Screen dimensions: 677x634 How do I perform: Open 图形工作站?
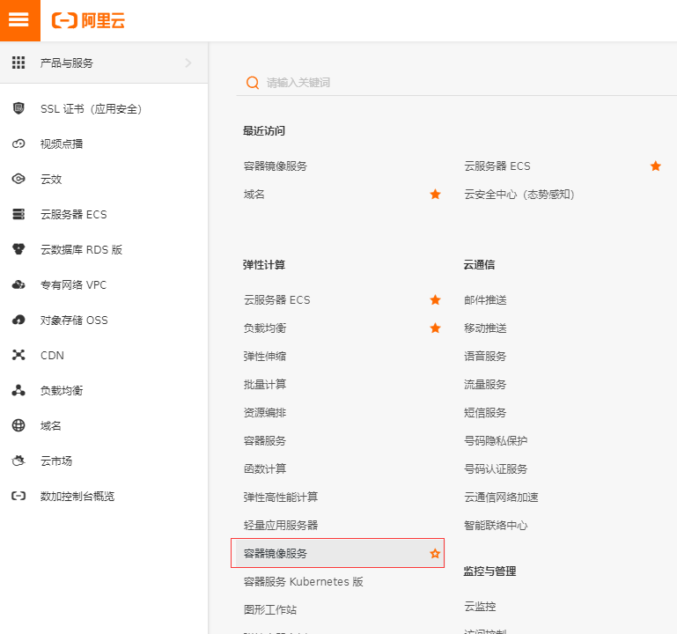click(x=270, y=610)
